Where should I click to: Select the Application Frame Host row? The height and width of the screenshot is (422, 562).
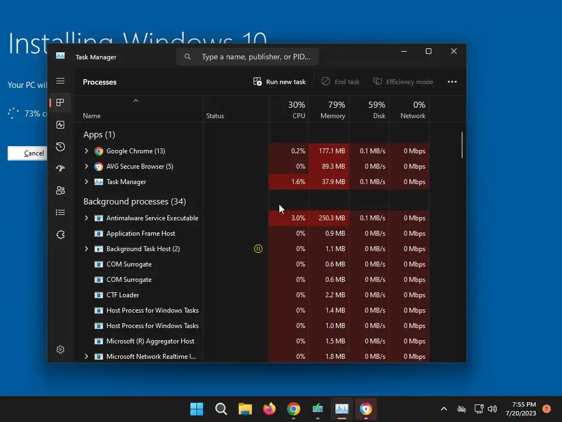[252, 234]
